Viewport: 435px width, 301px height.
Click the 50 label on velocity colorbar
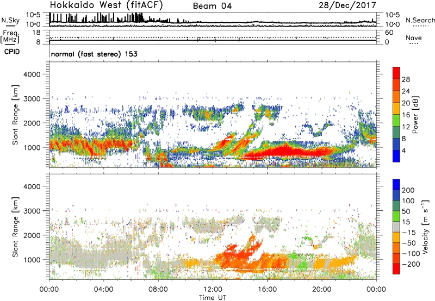tap(406, 211)
